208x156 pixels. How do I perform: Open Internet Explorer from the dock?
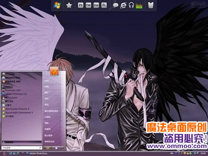point(123,5)
